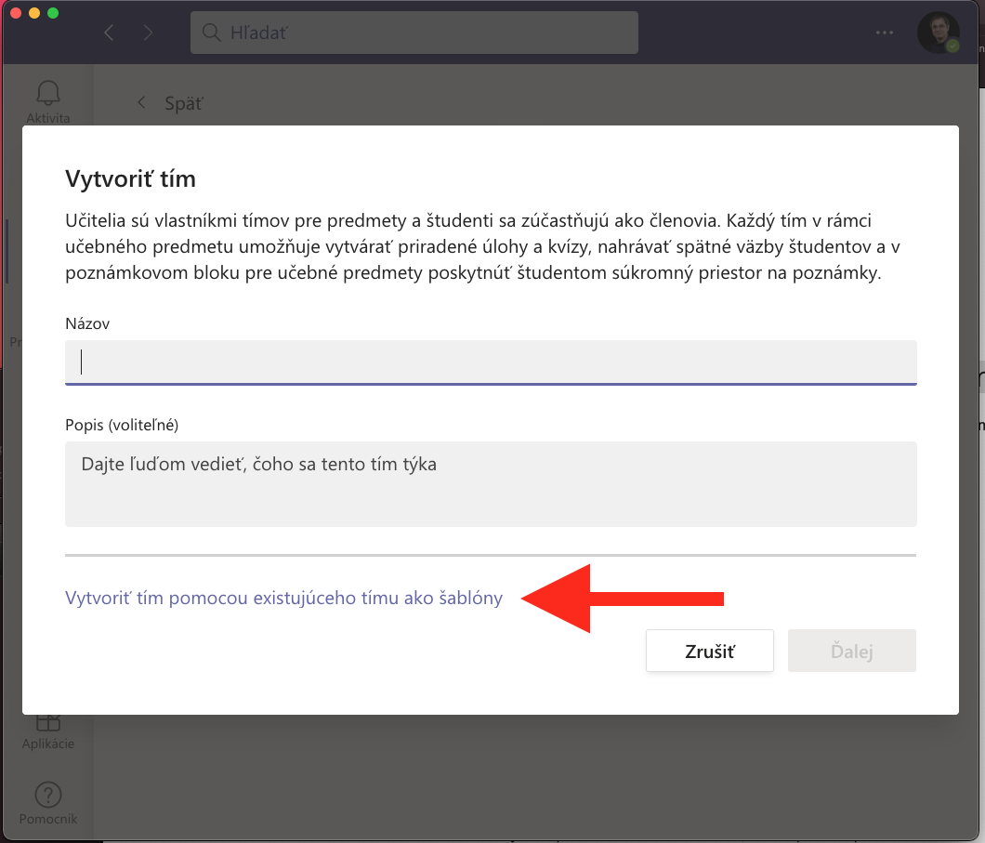Click the back navigation arrow in title bar
985x843 pixels.
[x=110, y=33]
